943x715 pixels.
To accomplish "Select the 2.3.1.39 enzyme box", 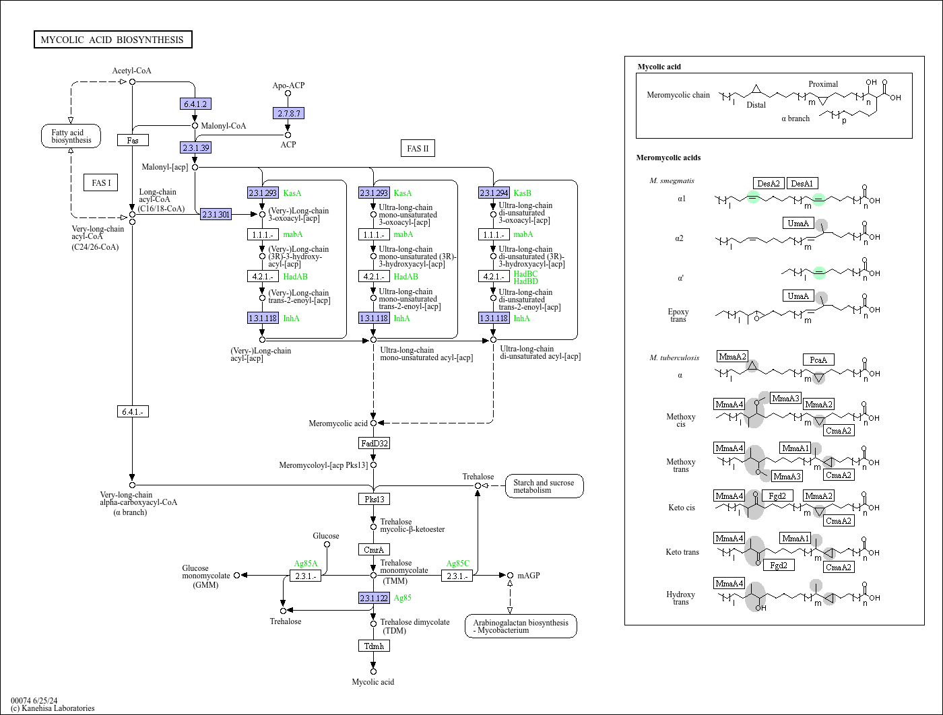I will point(196,147).
